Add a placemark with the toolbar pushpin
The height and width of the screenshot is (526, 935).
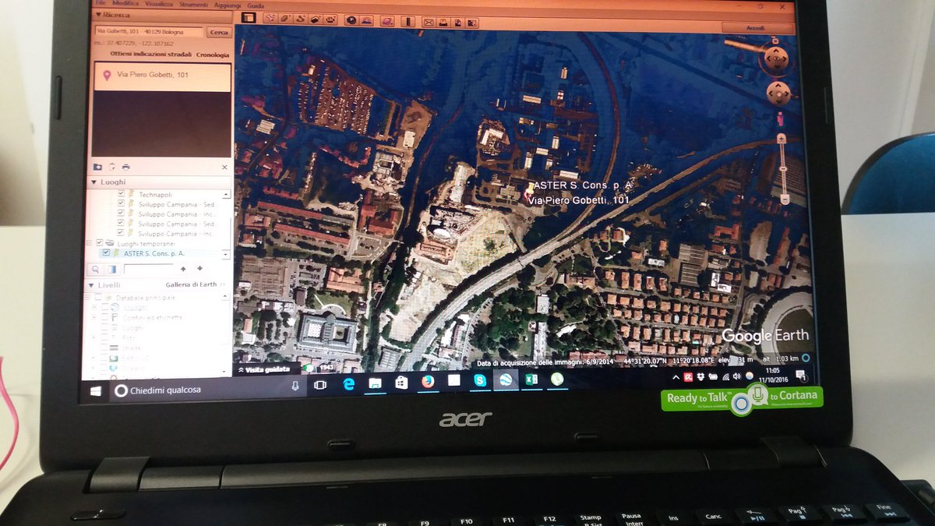pyautogui.click(x=270, y=19)
